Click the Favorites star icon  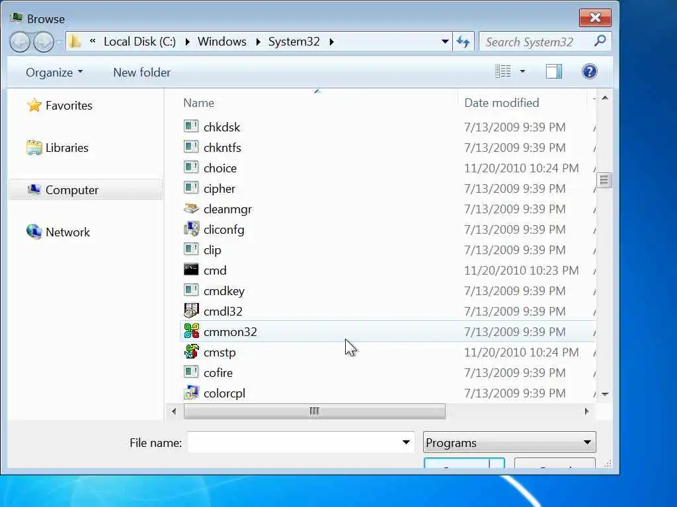coord(34,105)
